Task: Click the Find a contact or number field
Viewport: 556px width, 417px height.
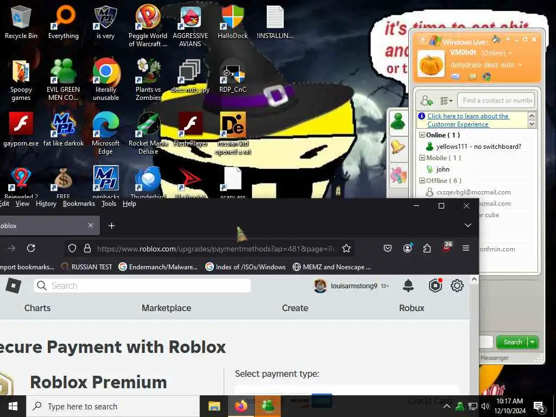Action: [496, 100]
